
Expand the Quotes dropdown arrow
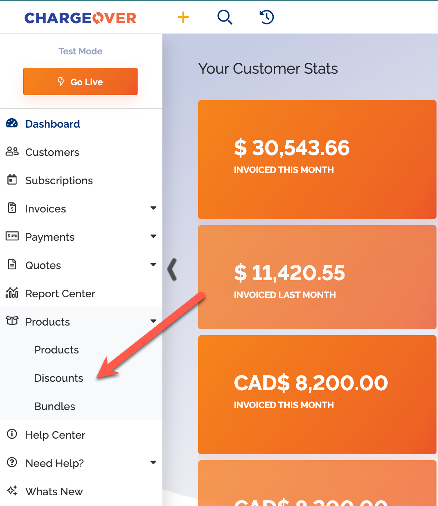[x=153, y=265]
